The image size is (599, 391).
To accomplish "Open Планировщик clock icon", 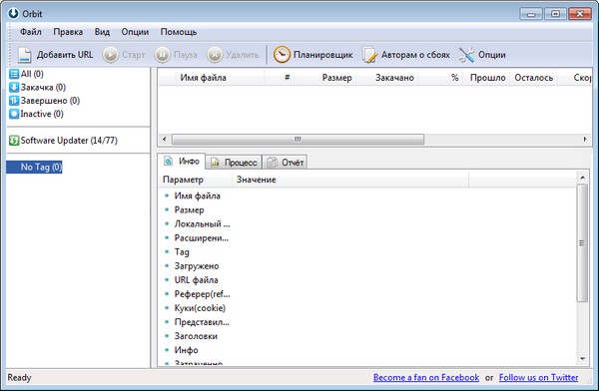I will pos(282,55).
